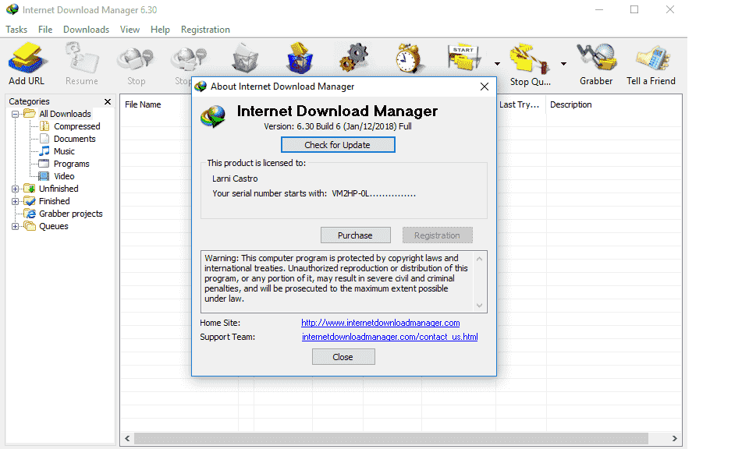Click the Delete Completed blue bin icon
749x449 pixels.
click(x=300, y=58)
